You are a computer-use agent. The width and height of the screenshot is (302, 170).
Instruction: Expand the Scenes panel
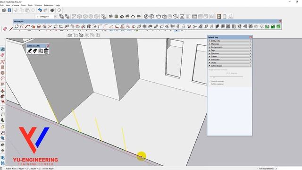click(210, 57)
